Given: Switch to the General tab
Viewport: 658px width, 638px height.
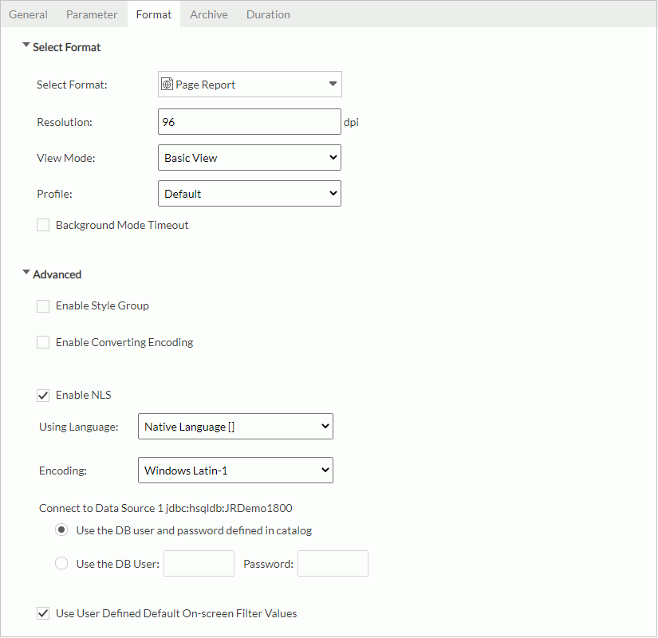Looking at the screenshot, I should (28, 14).
